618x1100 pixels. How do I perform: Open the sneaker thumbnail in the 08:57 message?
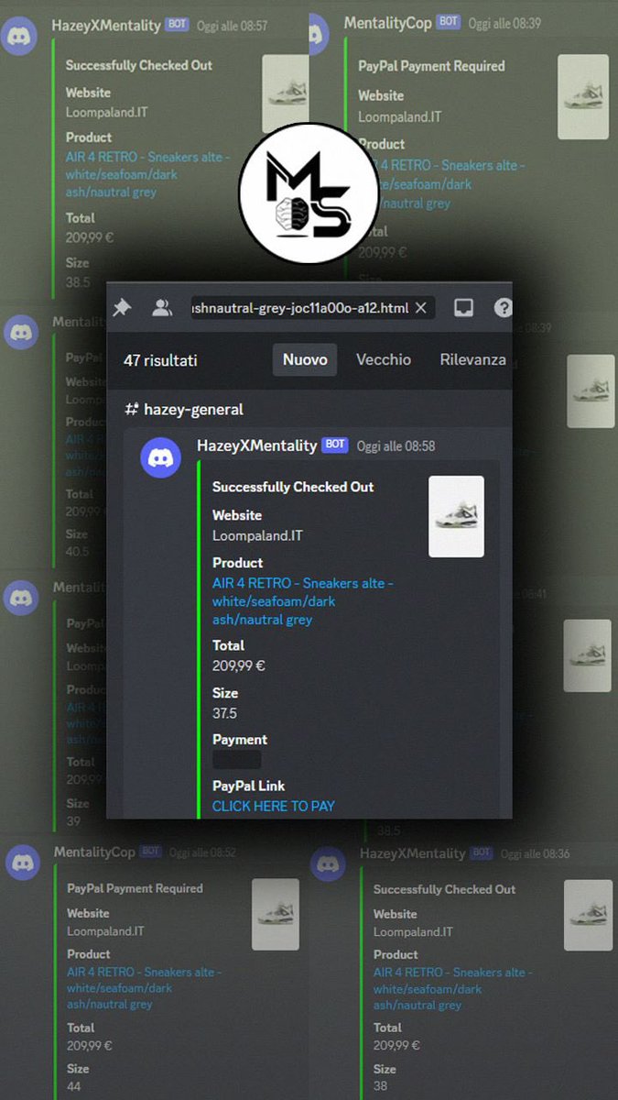[x=285, y=93]
